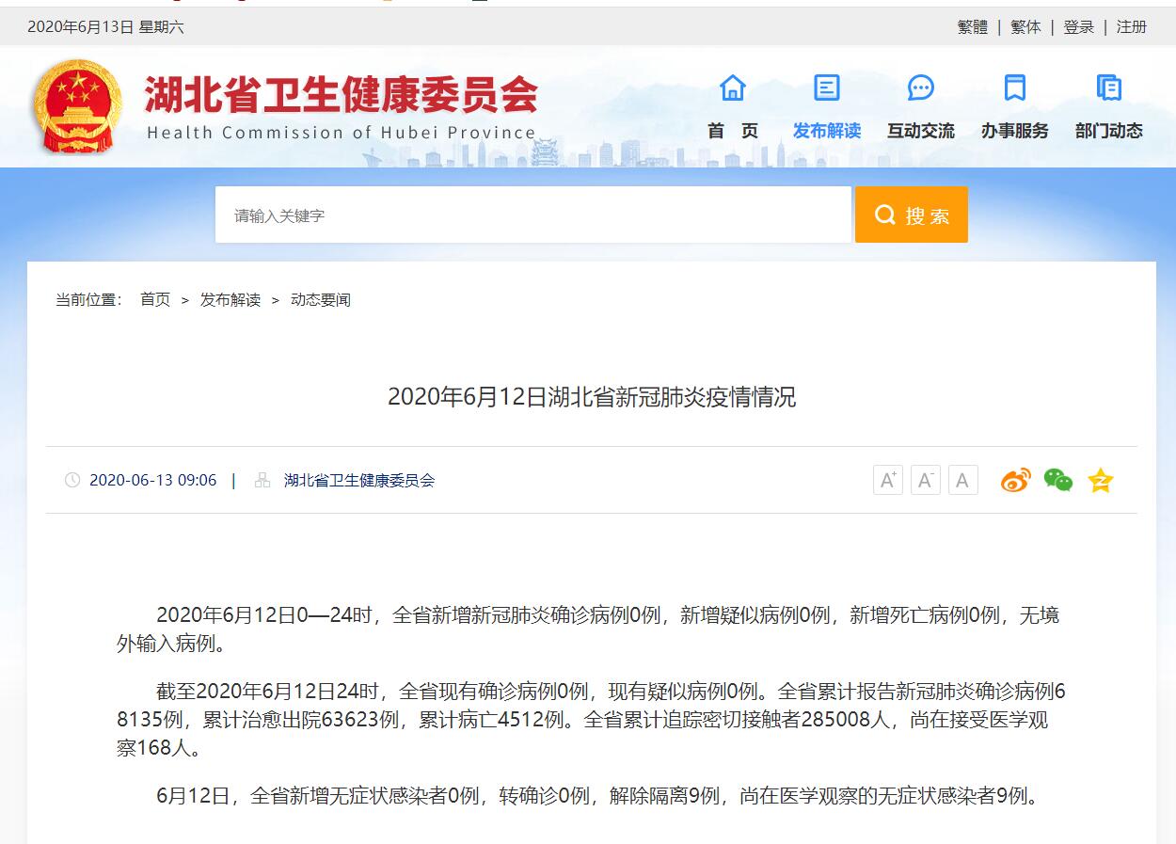Viewport: 1176px width, 844px height.
Task: Decrease font size with A- button
Action: point(925,481)
